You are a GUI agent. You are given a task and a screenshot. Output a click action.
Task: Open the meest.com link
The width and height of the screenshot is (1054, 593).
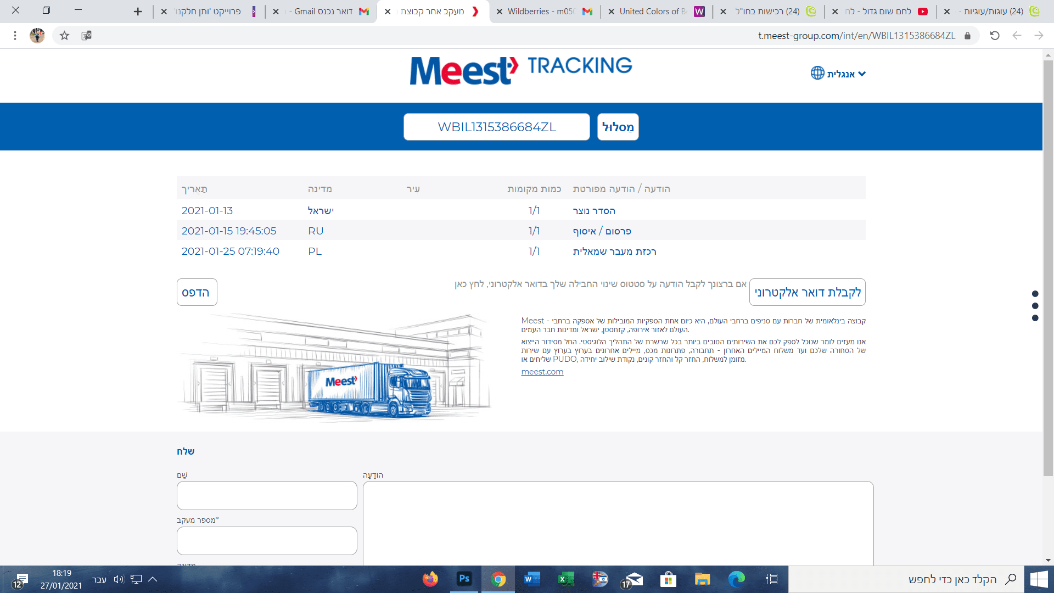point(542,372)
